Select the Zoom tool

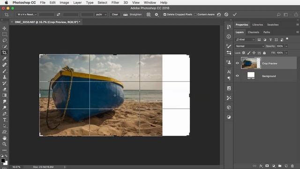pyautogui.click(x=4, y=144)
